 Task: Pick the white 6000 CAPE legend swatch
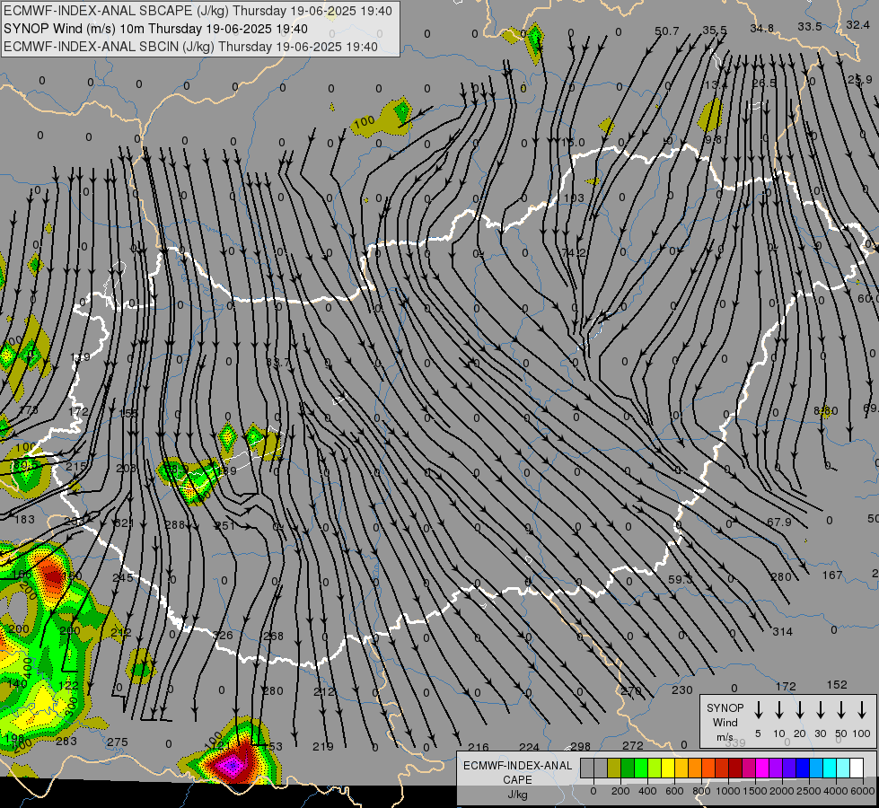(857, 768)
